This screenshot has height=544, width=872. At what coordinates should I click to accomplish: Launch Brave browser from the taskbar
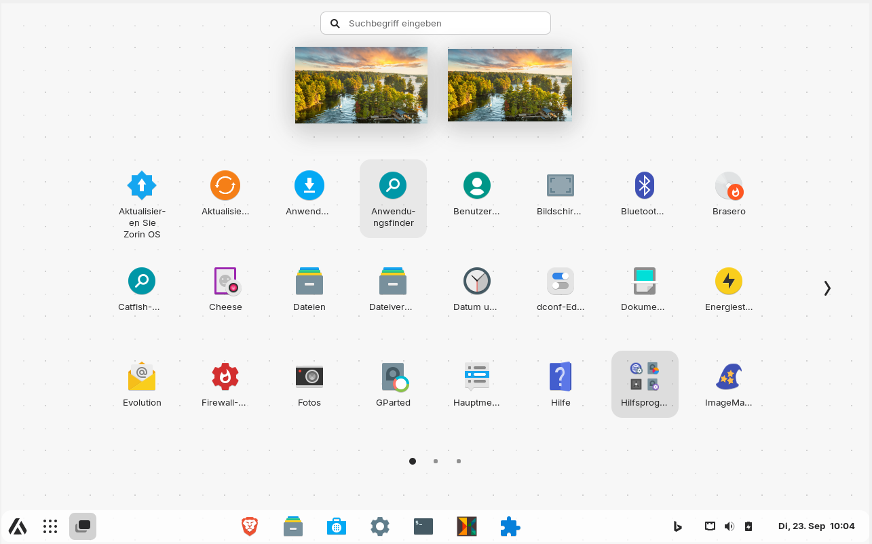250,526
